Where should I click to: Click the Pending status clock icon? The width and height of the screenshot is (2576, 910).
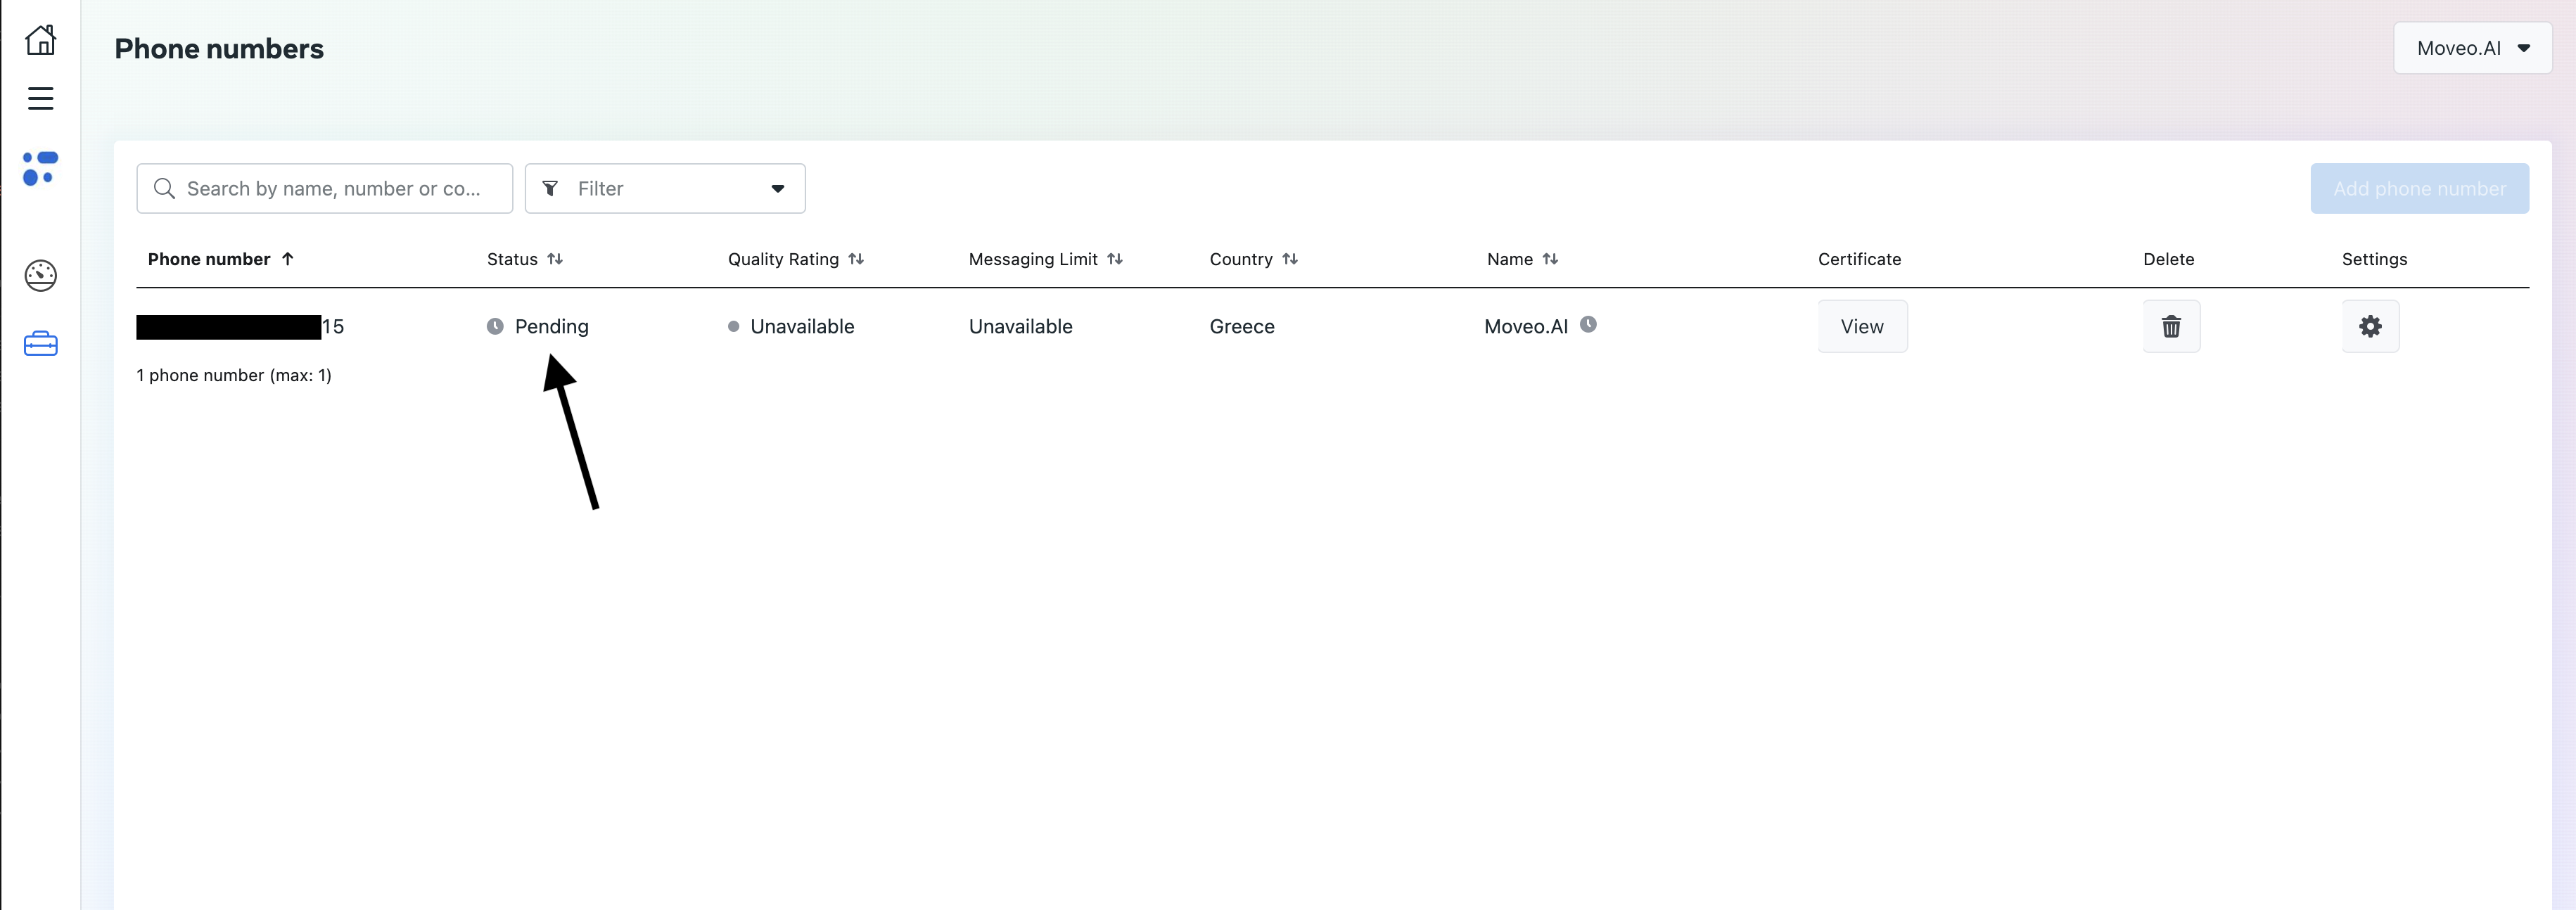click(x=495, y=326)
